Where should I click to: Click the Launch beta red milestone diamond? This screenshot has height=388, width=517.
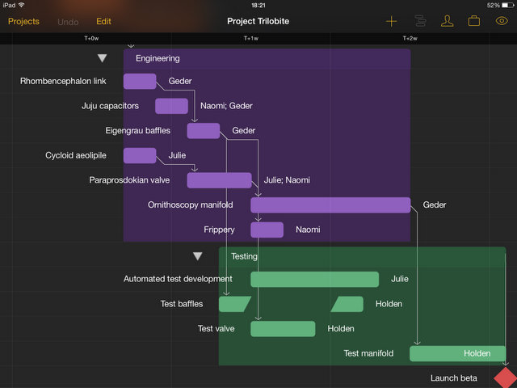[506, 377]
